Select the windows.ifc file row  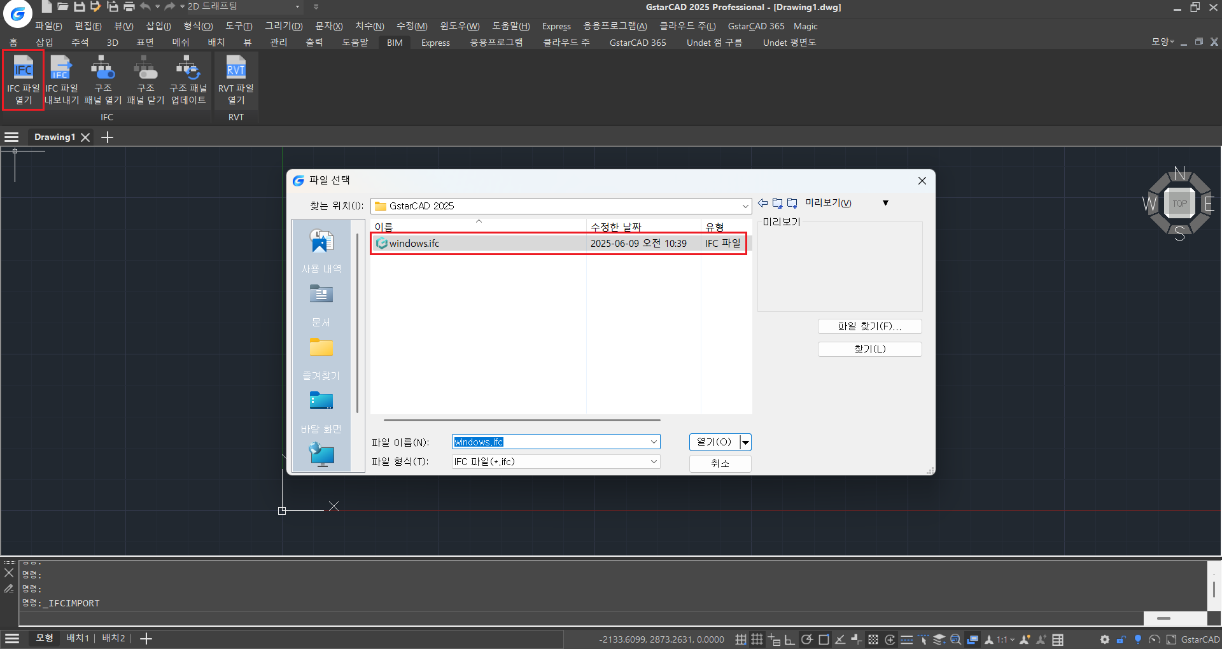(x=558, y=244)
